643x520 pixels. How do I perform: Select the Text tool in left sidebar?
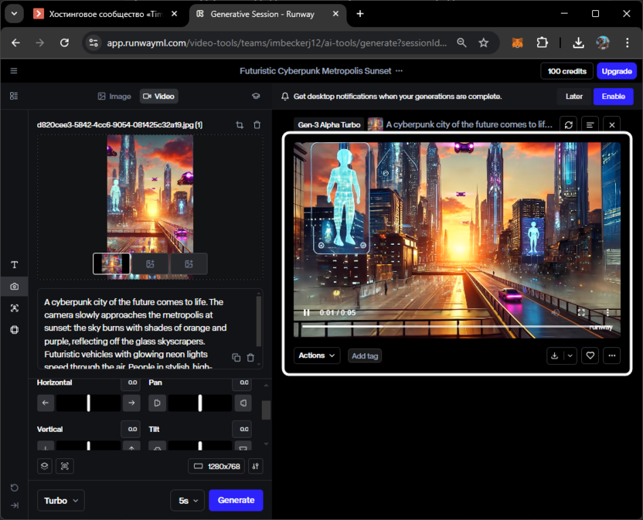(x=14, y=265)
